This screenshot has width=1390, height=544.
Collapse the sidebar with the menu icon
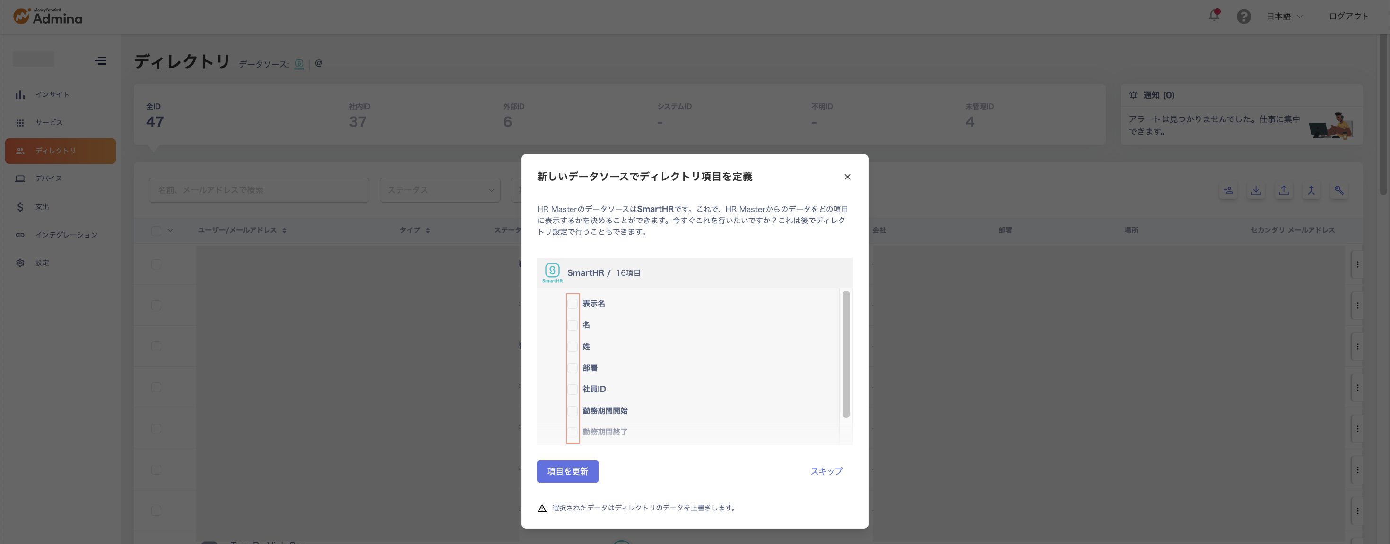(100, 61)
